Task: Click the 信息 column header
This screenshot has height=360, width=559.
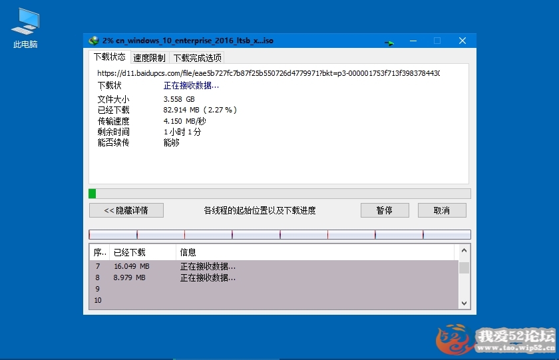Action: click(315, 252)
